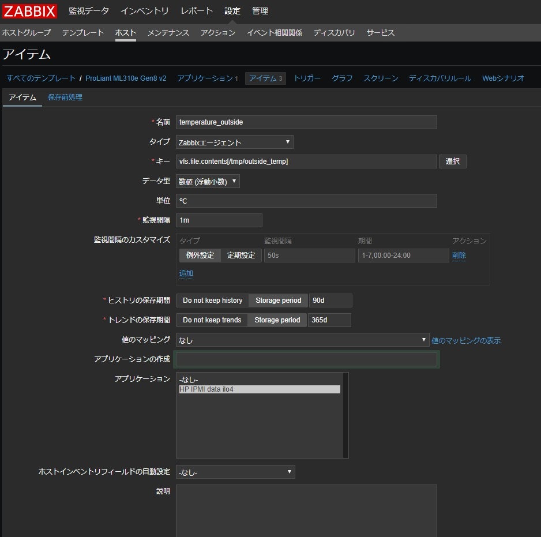Viewport: 541px width, 537px height.
Task: Select history Storage period option
Action: click(278, 301)
